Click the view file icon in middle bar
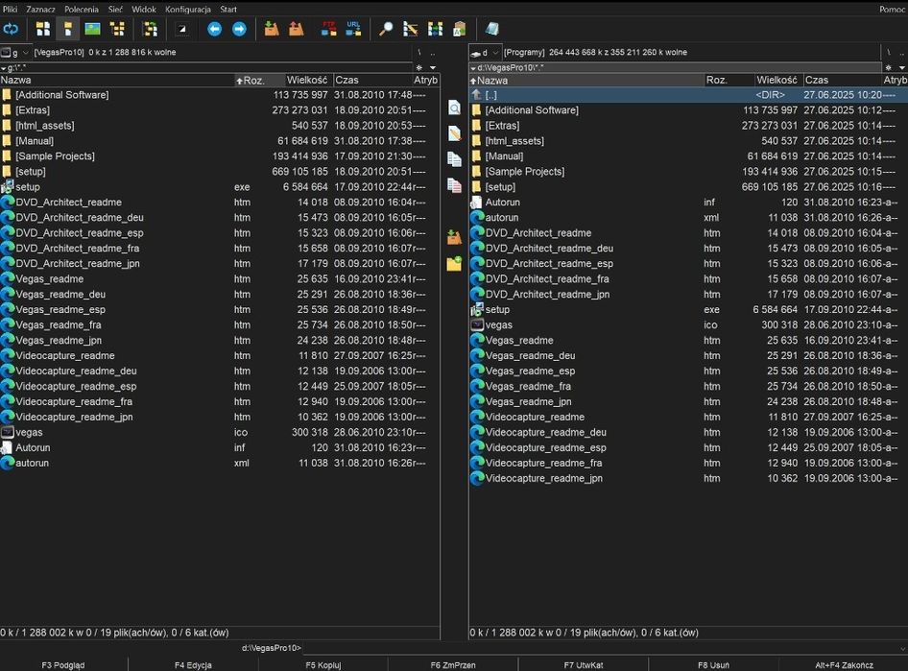 (x=455, y=108)
